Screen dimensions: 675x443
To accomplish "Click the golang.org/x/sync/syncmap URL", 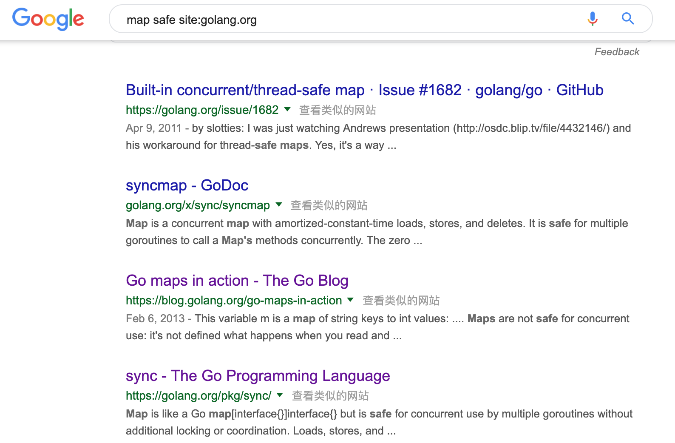I will (x=198, y=205).
